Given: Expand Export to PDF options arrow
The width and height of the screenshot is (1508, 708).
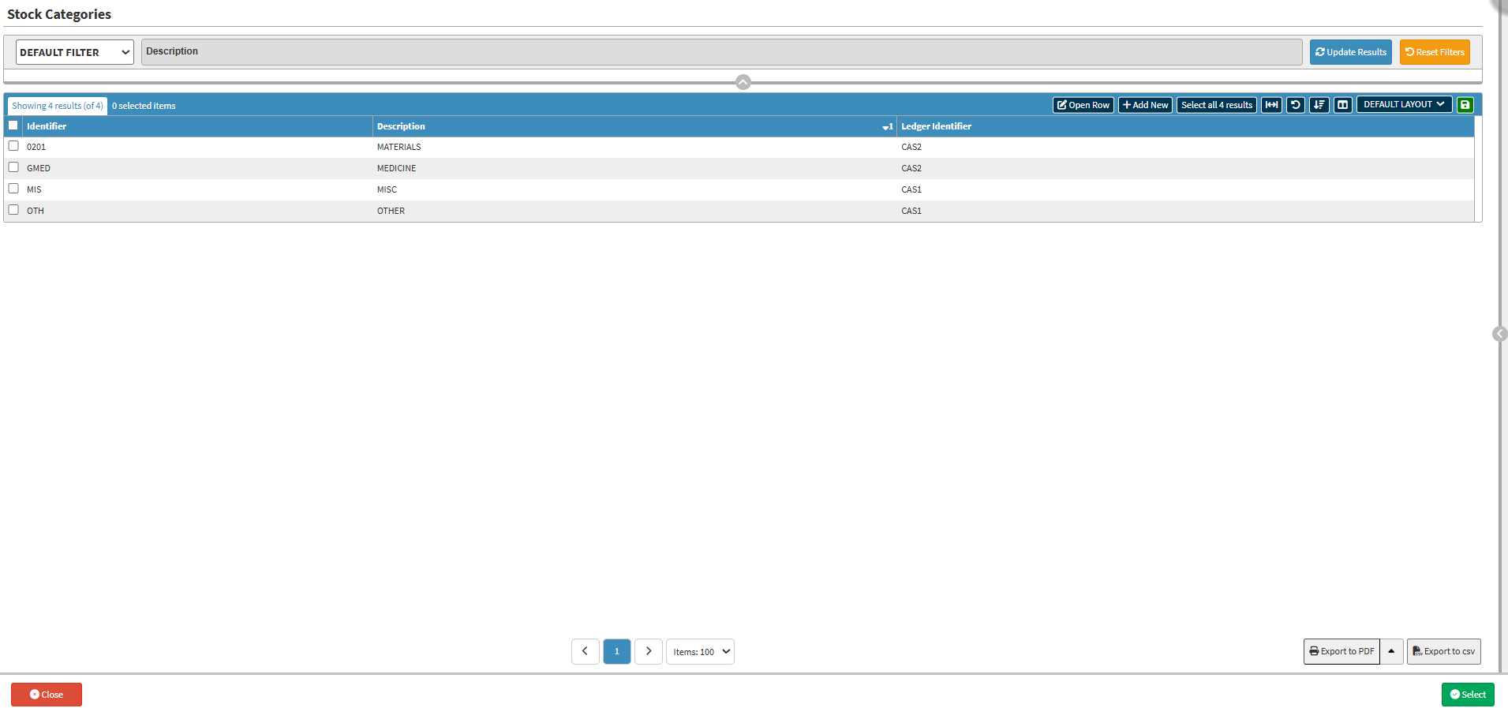Looking at the screenshot, I should (x=1391, y=651).
